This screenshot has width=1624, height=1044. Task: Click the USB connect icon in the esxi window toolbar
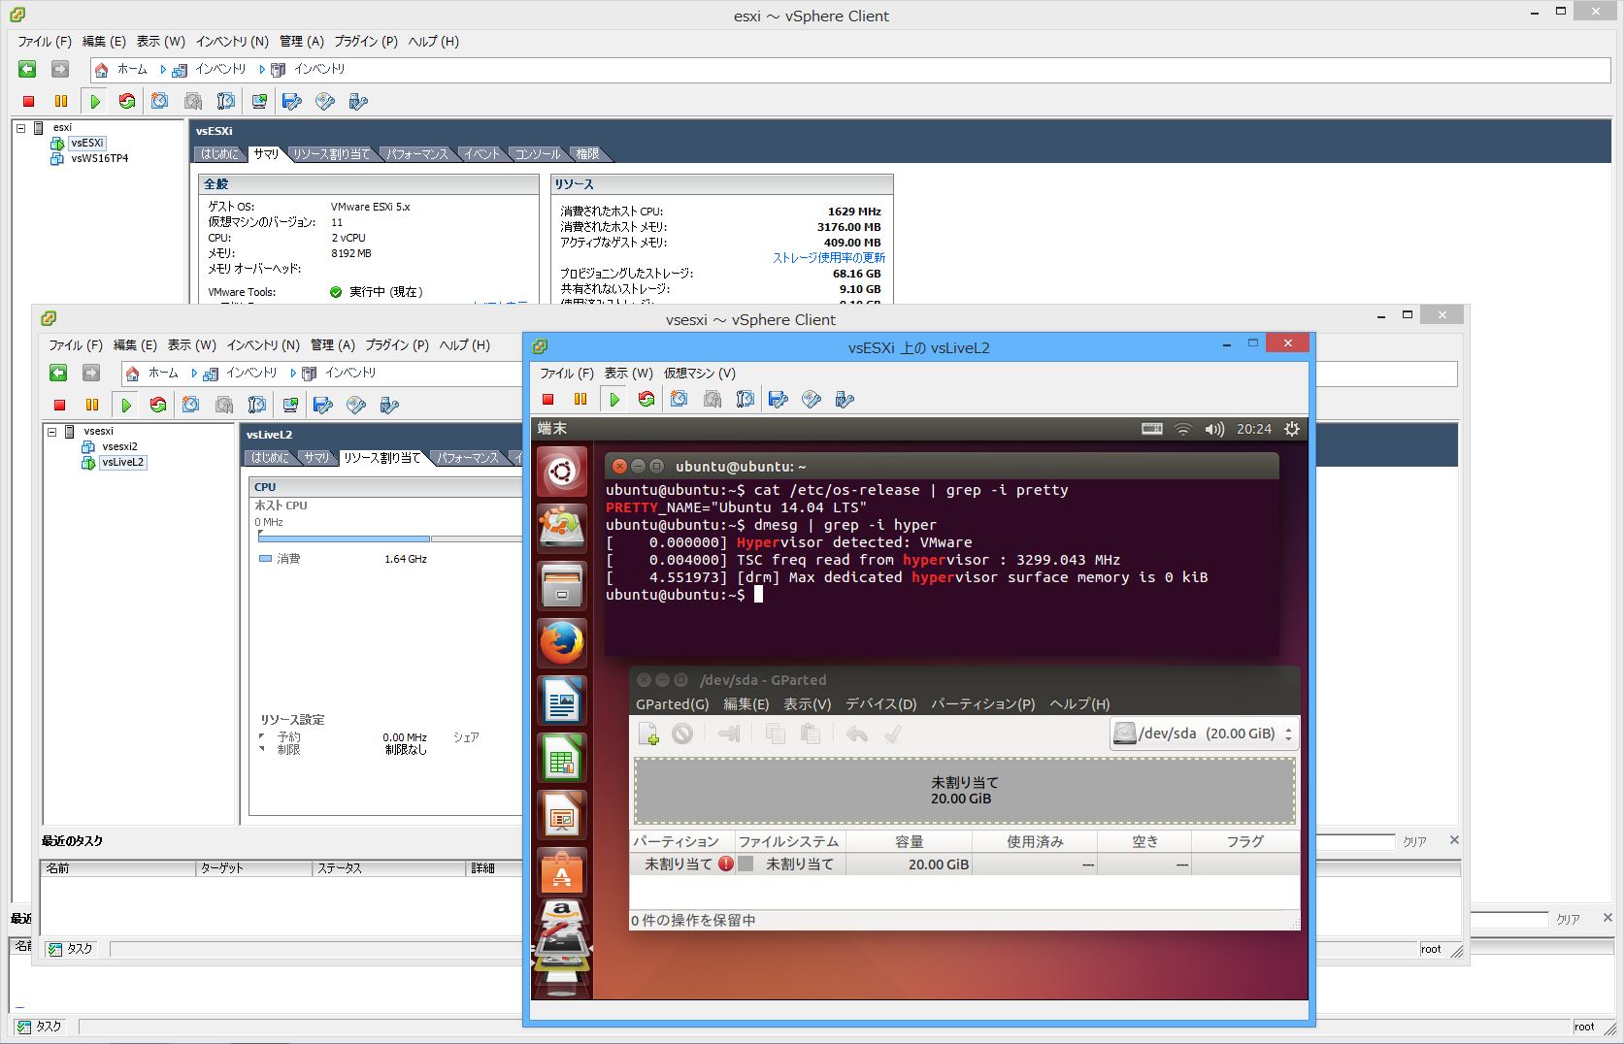click(358, 101)
